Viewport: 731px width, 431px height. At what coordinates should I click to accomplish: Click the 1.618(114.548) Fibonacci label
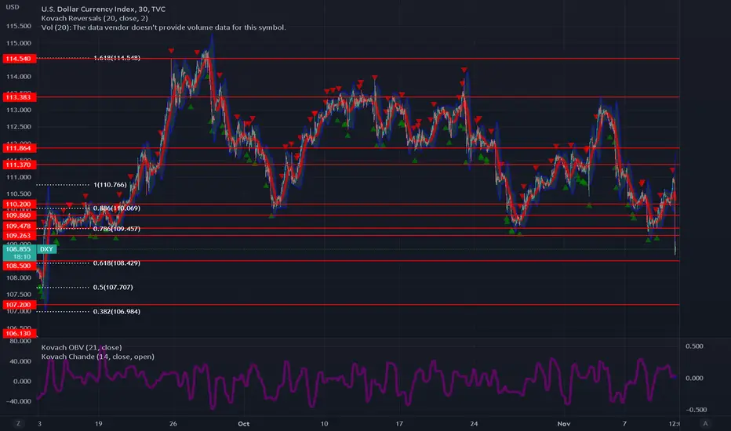[x=117, y=58]
